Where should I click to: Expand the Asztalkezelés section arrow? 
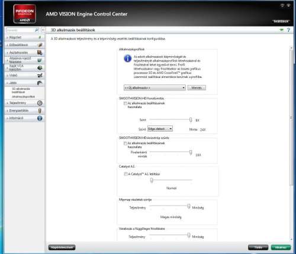click(x=7, y=53)
